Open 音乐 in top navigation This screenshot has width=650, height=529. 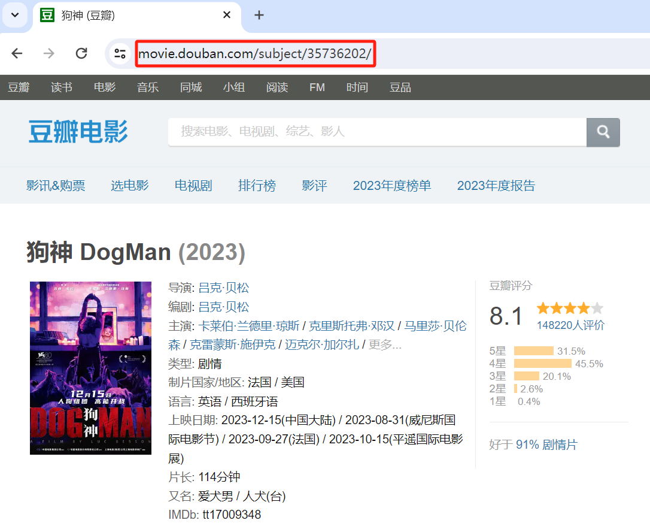click(x=148, y=87)
